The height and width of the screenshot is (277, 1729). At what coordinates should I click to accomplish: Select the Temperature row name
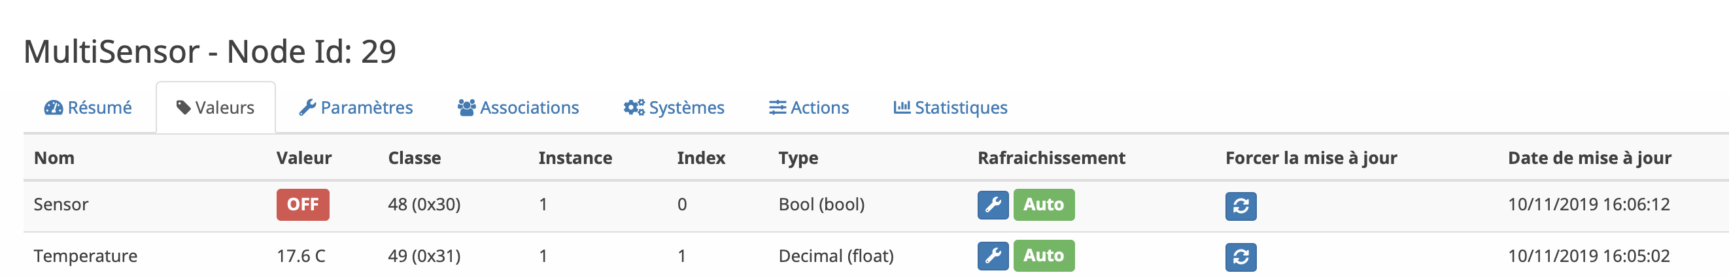(x=86, y=256)
